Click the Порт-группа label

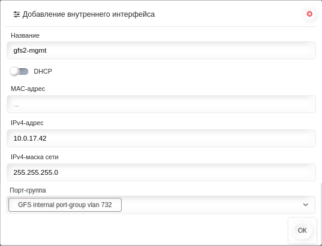(28, 190)
